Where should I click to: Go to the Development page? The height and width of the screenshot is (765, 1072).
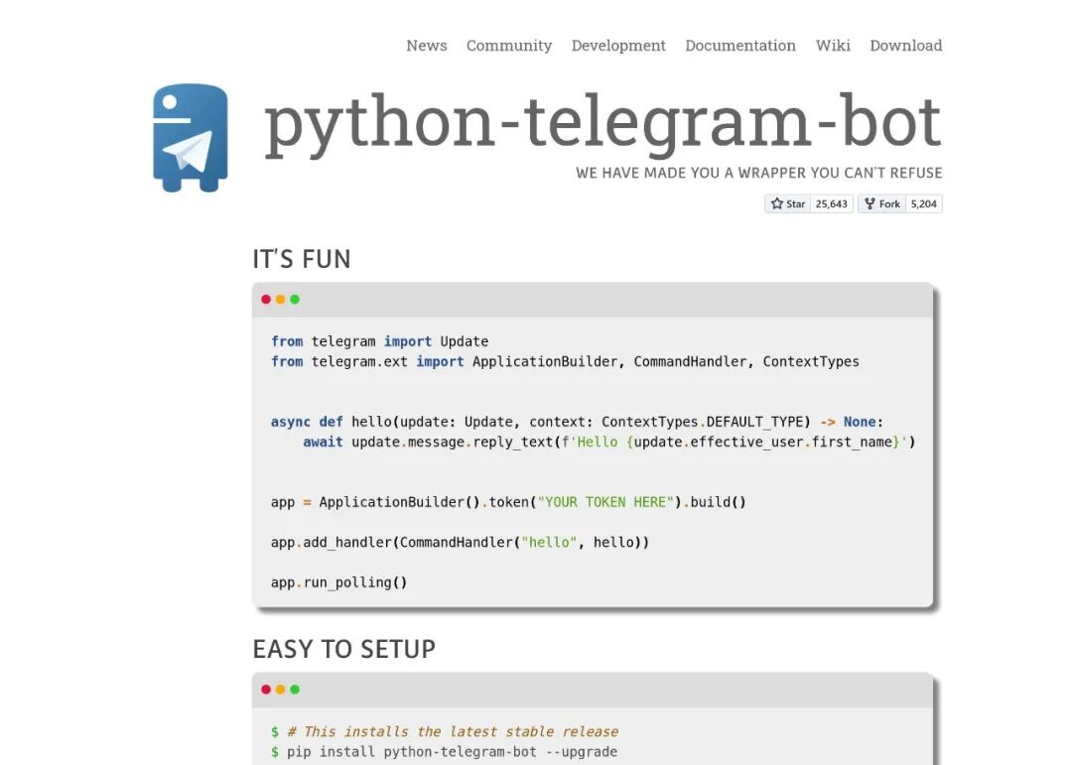tap(618, 45)
